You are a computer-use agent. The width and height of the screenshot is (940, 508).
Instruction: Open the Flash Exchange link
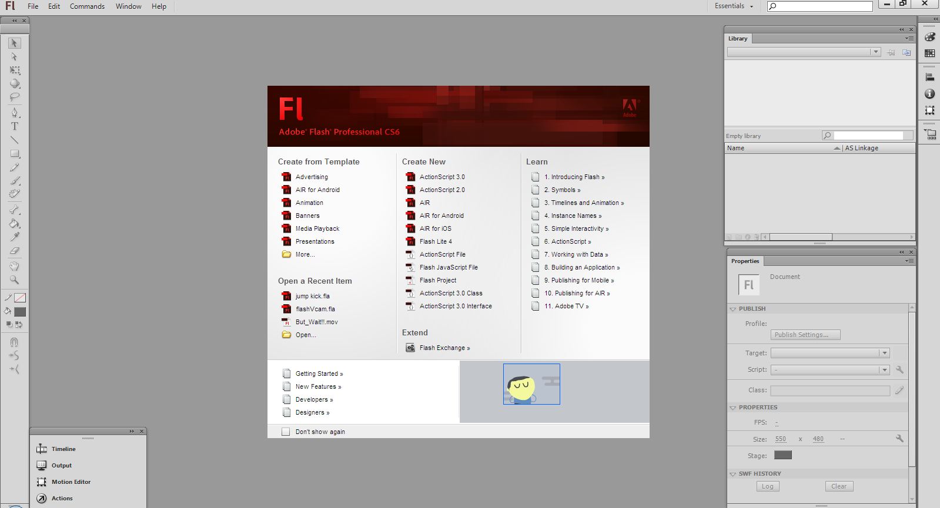click(444, 348)
